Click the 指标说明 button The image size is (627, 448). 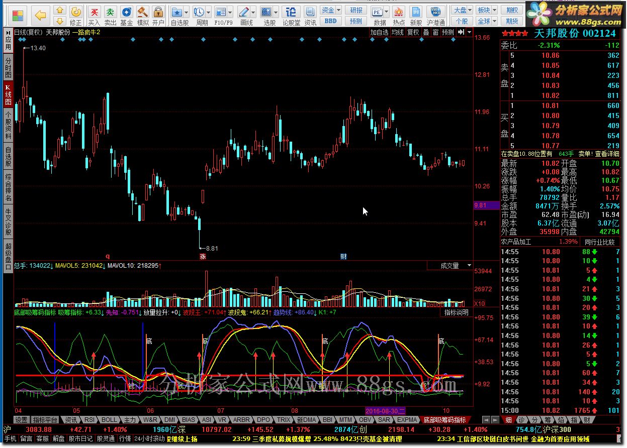coord(457,312)
